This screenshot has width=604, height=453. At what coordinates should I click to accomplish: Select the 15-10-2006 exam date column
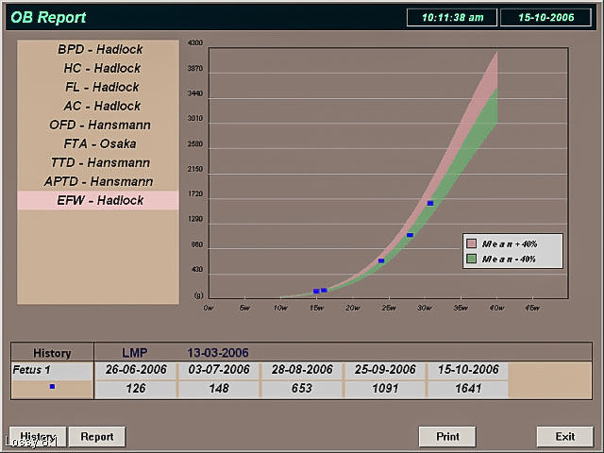(x=467, y=370)
